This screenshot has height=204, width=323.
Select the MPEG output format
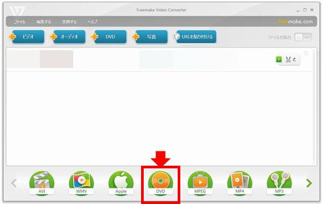tap(200, 183)
